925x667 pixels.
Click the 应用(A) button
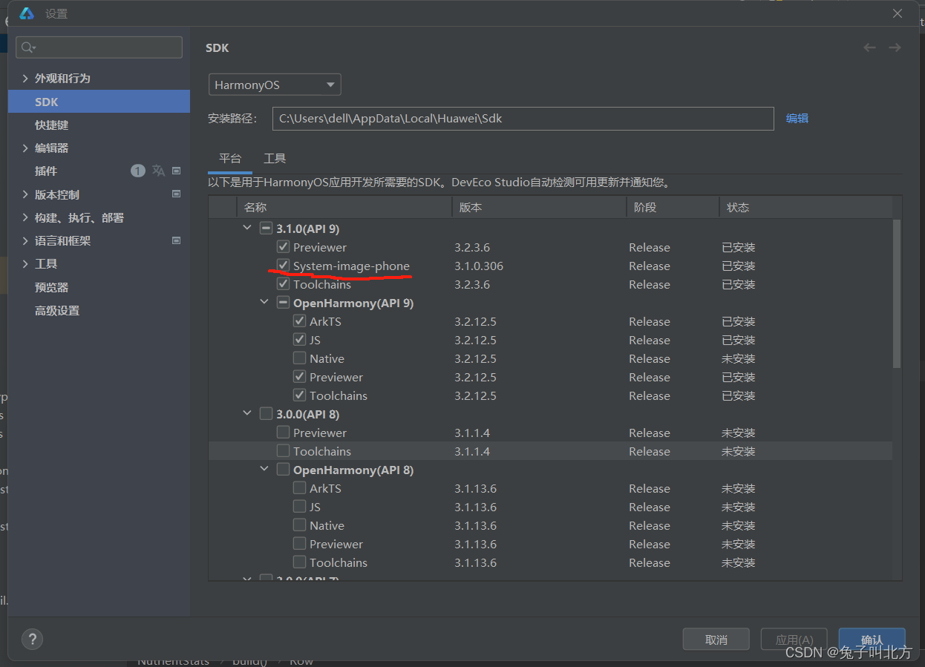[x=794, y=640]
